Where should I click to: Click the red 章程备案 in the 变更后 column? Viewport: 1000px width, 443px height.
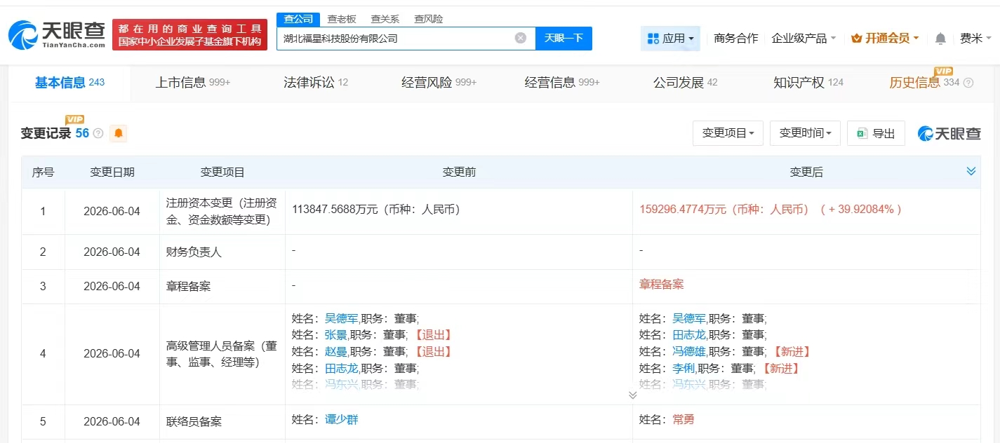661,285
